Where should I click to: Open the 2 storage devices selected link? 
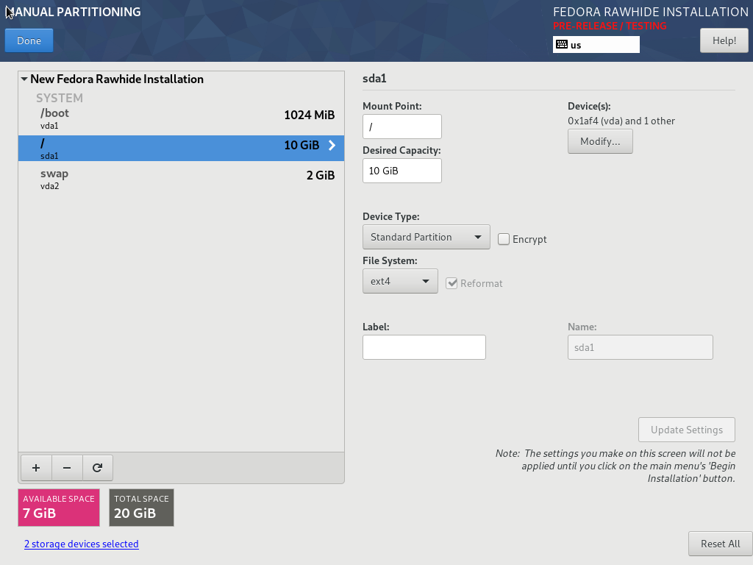point(81,544)
